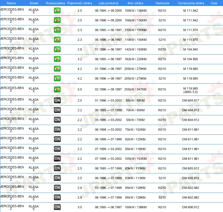Sort by the Pojemność silnika column header
223x212 pixels.
pos(80,3)
